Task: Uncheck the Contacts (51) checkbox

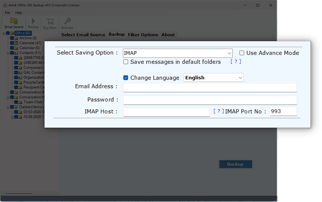Action: click(x=12, y=53)
